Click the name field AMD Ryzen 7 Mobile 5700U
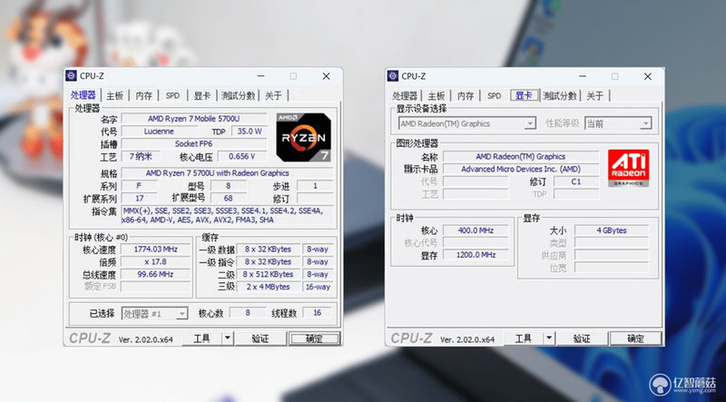The height and width of the screenshot is (402, 726). [x=194, y=119]
